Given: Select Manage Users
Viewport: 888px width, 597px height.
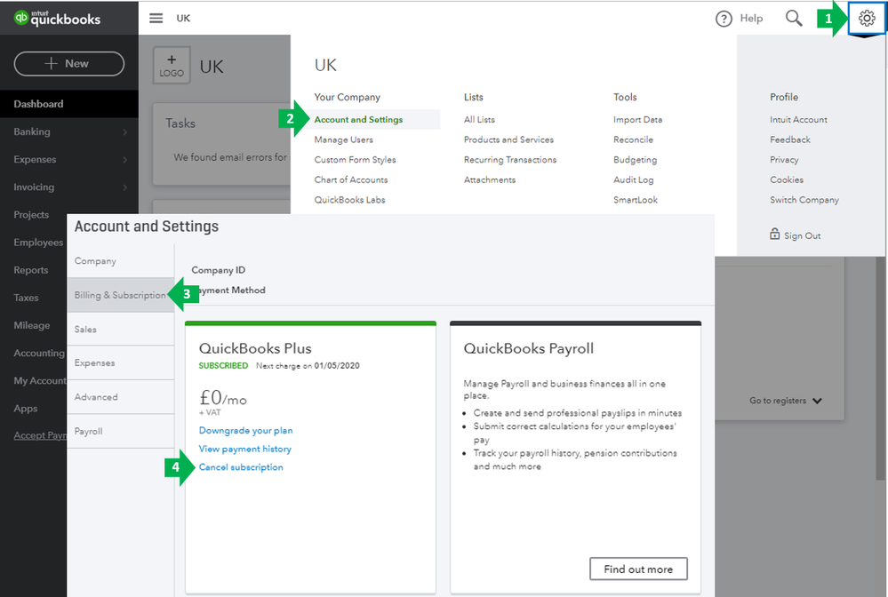Looking at the screenshot, I should [x=344, y=139].
